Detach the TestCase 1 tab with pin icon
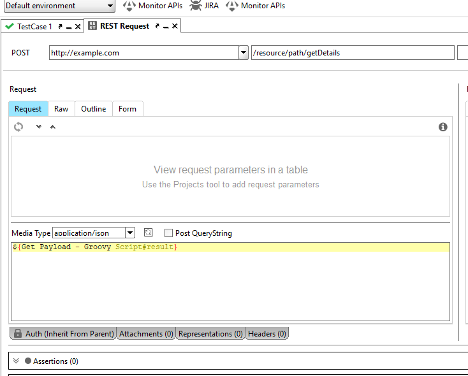Image resolution: width=468 pixels, height=376 pixels. click(60, 27)
